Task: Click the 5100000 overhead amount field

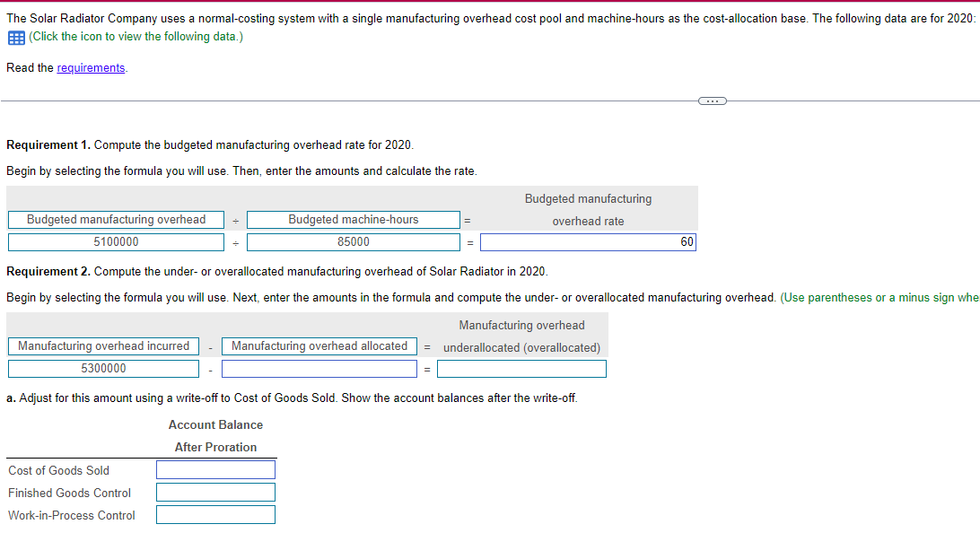Action: click(116, 241)
